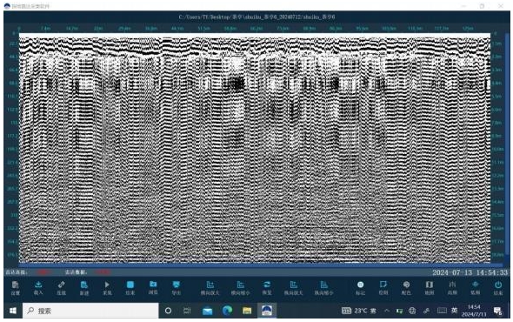Open the 配色 color palette icon
The height and width of the screenshot is (322, 513).
pyautogui.click(x=406, y=287)
